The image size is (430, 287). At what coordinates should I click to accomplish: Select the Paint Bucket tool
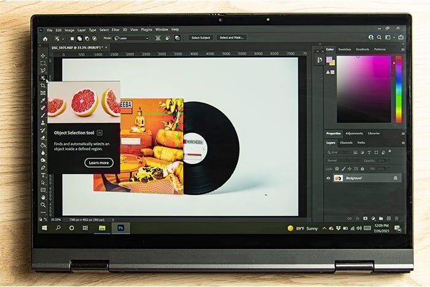(x=43, y=145)
